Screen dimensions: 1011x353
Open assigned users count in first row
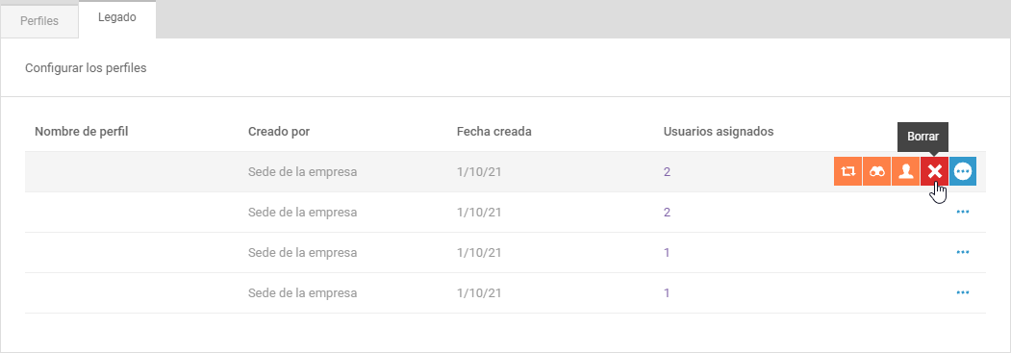point(667,172)
